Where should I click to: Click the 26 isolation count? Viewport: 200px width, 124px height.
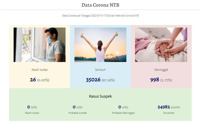coord(33,80)
